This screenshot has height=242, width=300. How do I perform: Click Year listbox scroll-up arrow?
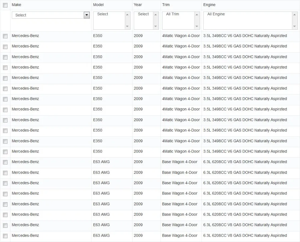coord(155,15)
